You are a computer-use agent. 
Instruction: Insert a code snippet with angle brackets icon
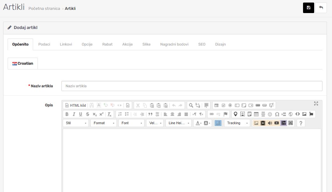(298, 114)
